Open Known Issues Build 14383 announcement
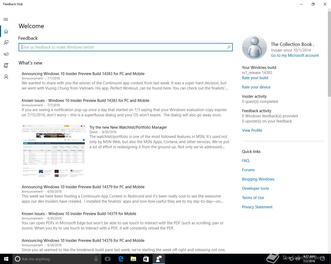 tap(85, 101)
